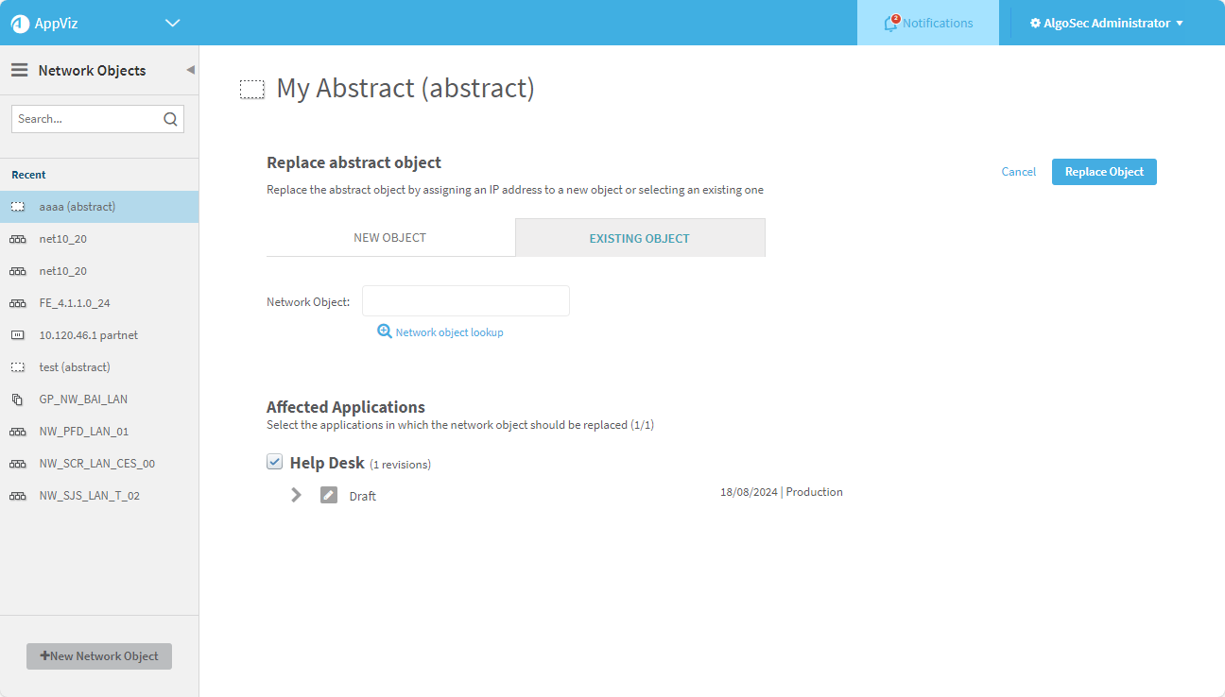Viewport: 1225px width, 697px height.
Task: Switch to the EXISTING OBJECT tab
Action: click(x=639, y=238)
